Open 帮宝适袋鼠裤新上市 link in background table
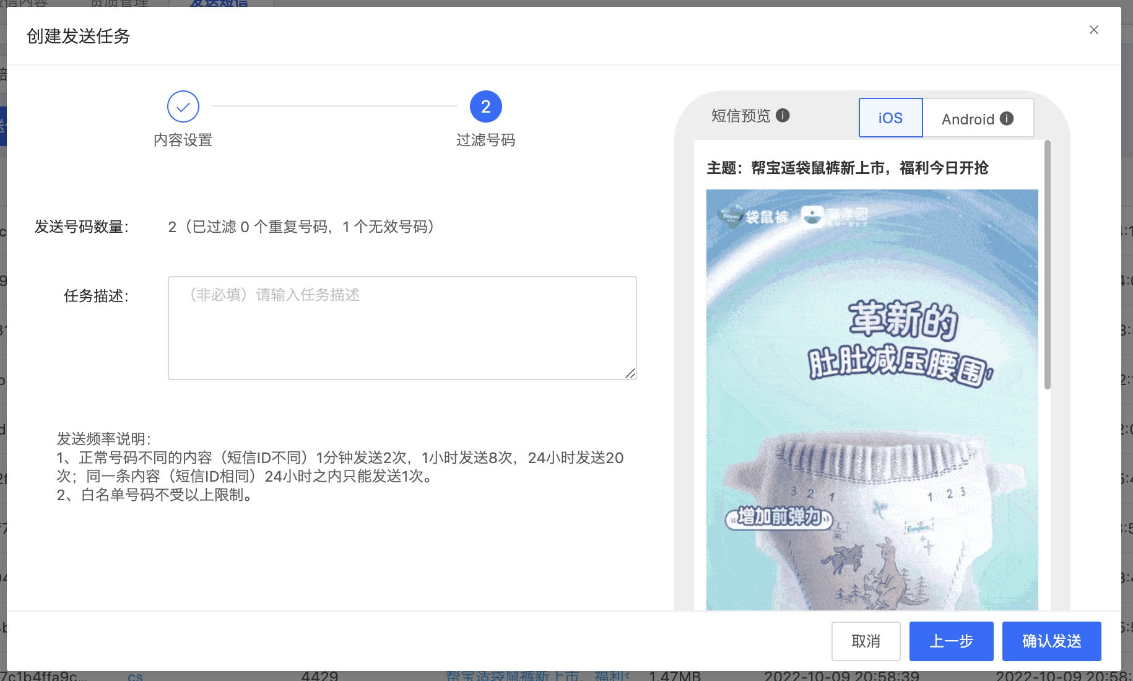The image size is (1133, 681). [x=537, y=676]
